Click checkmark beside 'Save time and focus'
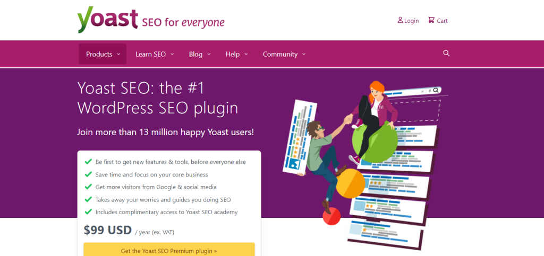Viewport: 544px width, 256px height. 89,174
